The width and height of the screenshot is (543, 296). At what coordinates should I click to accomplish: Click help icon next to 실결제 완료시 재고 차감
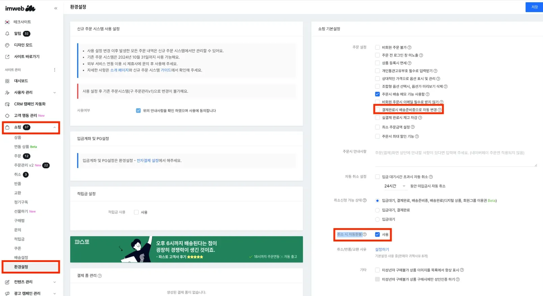coord(420,118)
